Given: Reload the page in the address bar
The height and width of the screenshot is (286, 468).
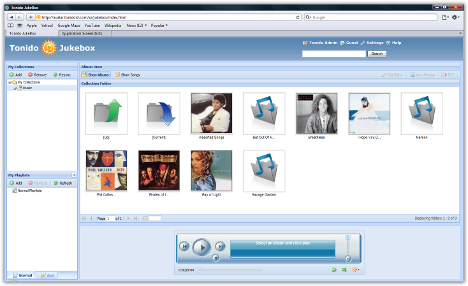Looking at the screenshot, I should 298,17.
